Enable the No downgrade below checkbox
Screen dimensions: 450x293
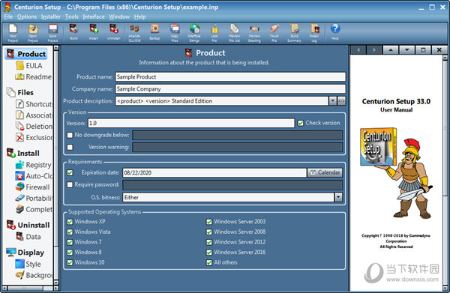[x=70, y=135]
